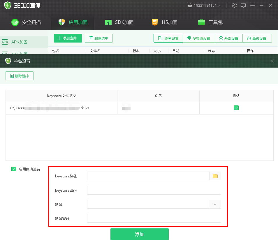Viewport: 278px width, 245px height.
Task: Click the green circle 安全扫描 icon
Action: (15, 22)
